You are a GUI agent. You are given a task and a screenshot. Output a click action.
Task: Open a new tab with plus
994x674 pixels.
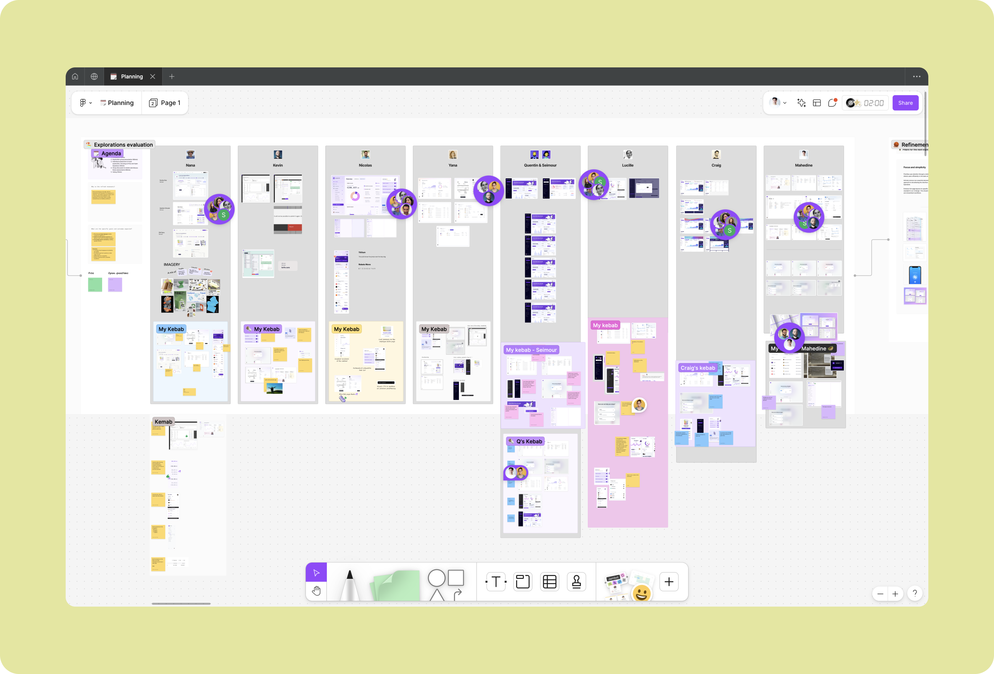[172, 77]
